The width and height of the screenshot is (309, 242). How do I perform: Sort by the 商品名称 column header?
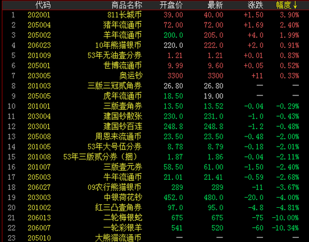pyautogui.click(x=127, y=5)
